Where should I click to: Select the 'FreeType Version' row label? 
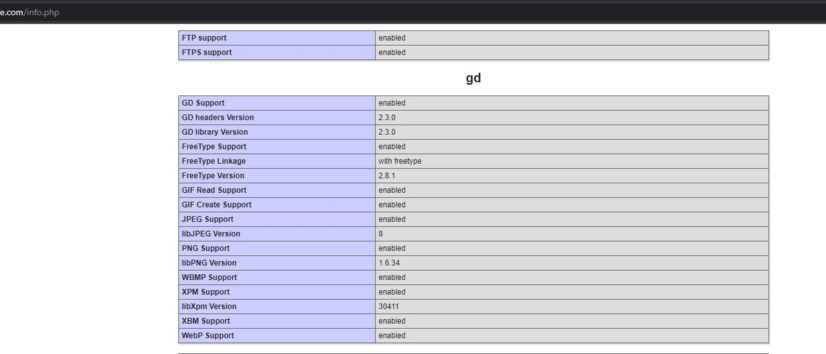pyautogui.click(x=277, y=175)
